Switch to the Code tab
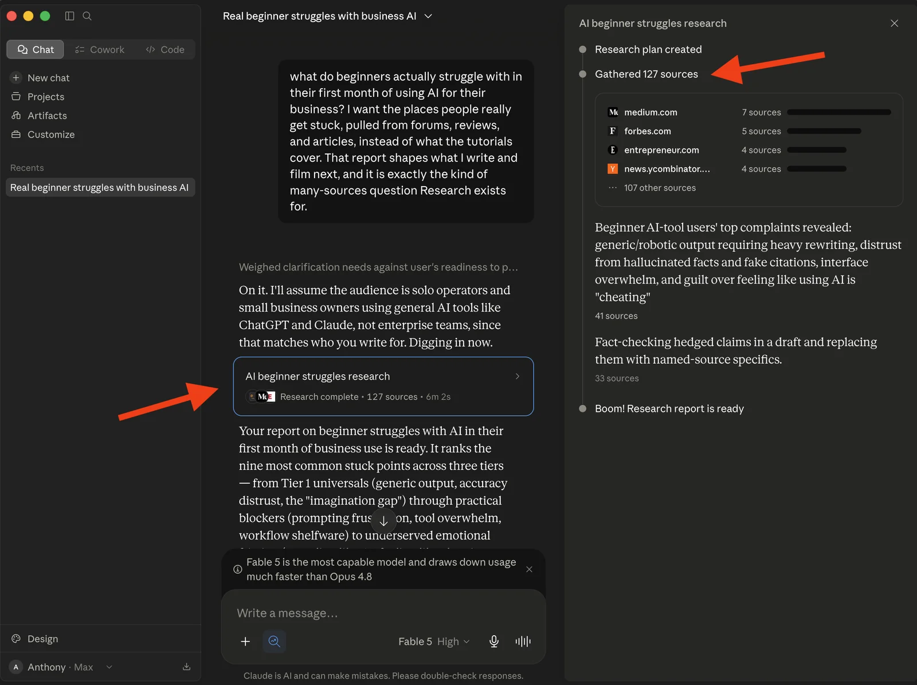The height and width of the screenshot is (685, 917). click(165, 50)
